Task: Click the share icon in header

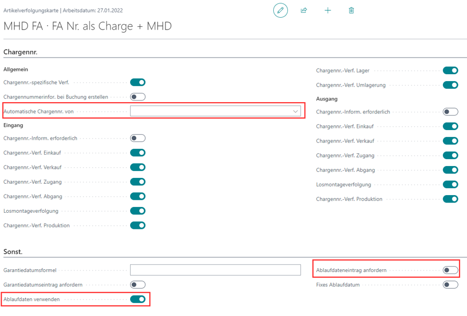Action: (304, 10)
